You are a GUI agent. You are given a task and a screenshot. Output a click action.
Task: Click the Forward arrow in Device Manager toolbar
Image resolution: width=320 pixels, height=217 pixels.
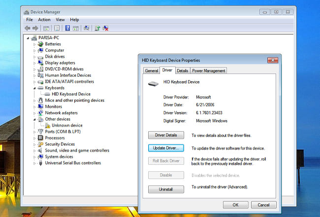coord(35,28)
